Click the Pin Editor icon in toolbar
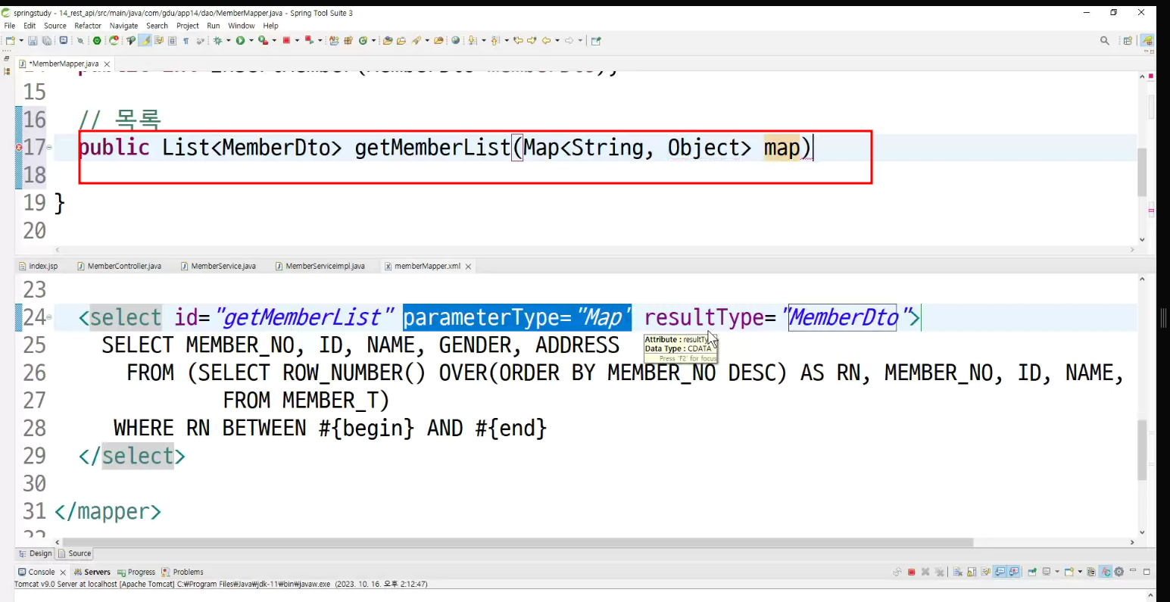The height and width of the screenshot is (602, 1170). click(596, 41)
